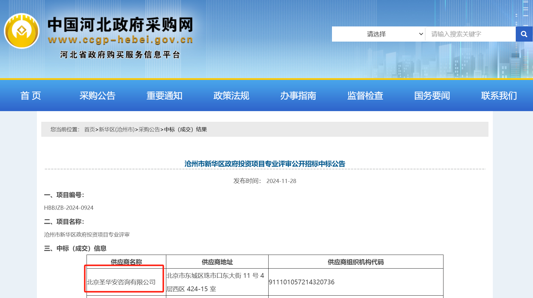The width and height of the screenshot is (533, 298).
Task: Open the 采购公告 navigation menu item
Action: (x=97, y=96)
